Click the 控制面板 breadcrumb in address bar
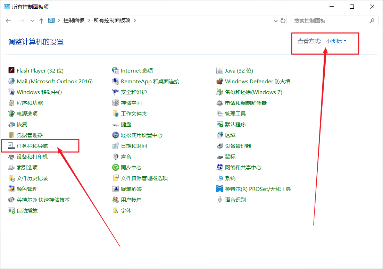The height and width of the screenshot is (269, 383). tap(74, 20)
